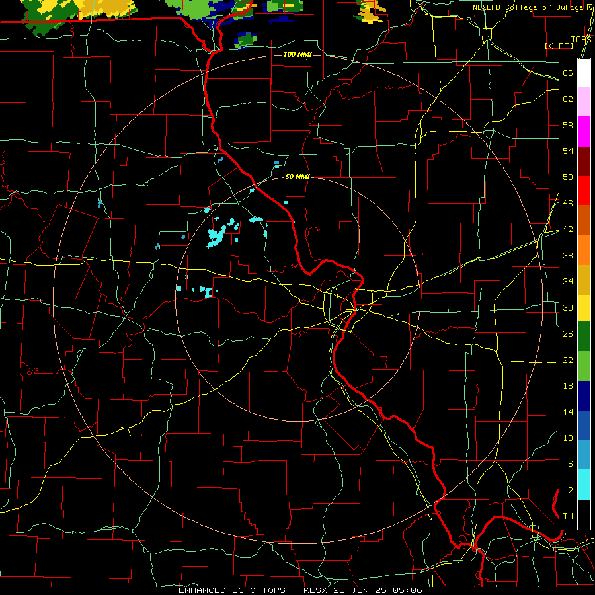595x595 pixels.
Task: Click the 66 legend value
Action: (x=568, y=73)
